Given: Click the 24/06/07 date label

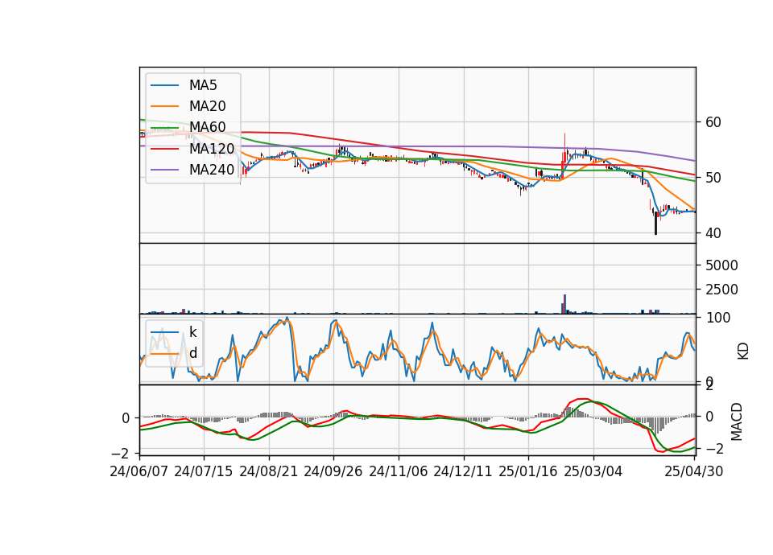Looking at the screenshot, I should tap(139, 471).
